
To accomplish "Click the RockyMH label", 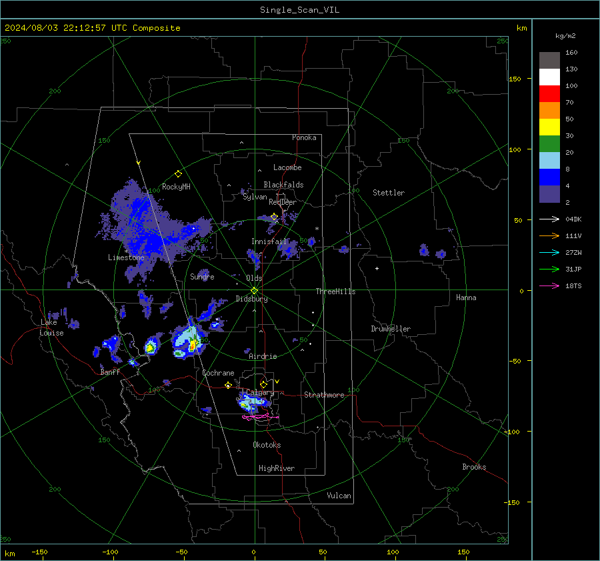I will click(x=176, y=187).
